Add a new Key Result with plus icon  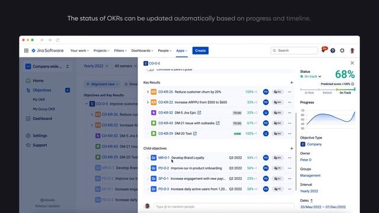291,83
